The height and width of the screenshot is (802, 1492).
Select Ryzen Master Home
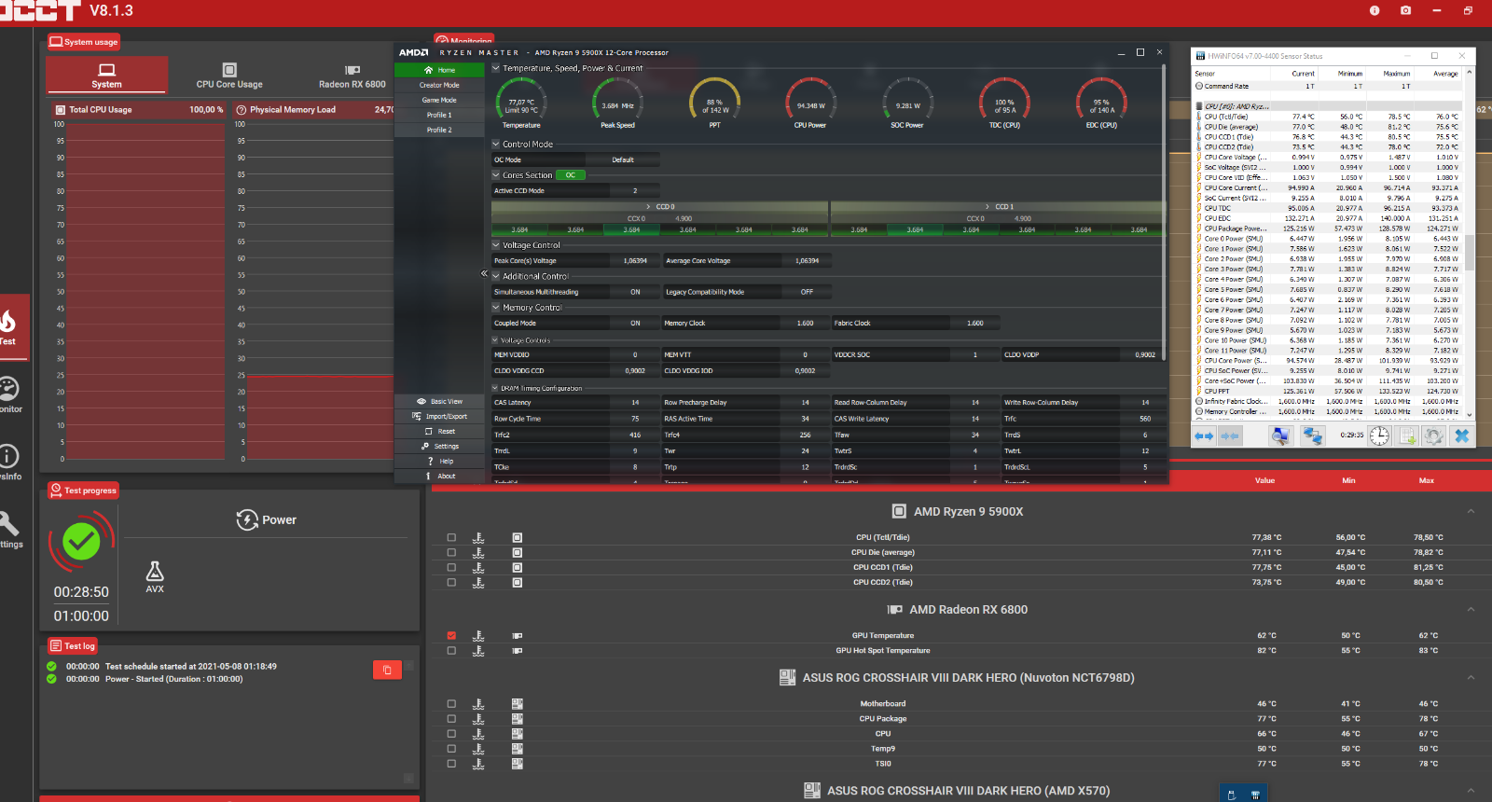439,70
